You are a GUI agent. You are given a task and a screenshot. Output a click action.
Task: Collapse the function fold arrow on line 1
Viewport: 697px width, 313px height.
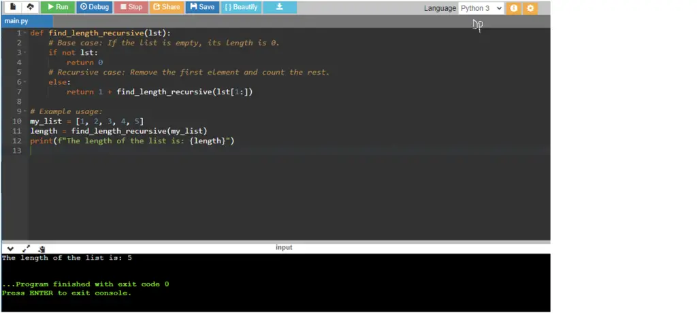25,33
